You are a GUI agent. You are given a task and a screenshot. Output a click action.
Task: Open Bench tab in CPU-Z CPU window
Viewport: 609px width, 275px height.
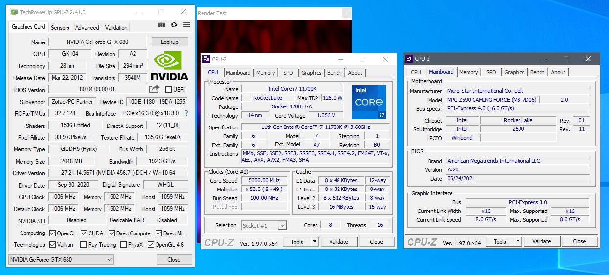pyautogui.click(x=335, y=73)
